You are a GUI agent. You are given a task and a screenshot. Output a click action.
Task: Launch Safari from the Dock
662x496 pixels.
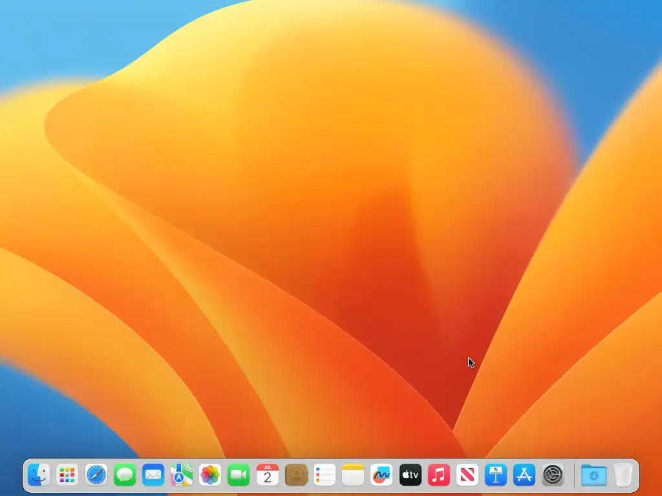(96, 475)
